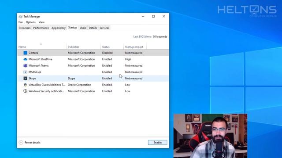
Task: Minimize the Task Manager window
Action: point(143,16)
